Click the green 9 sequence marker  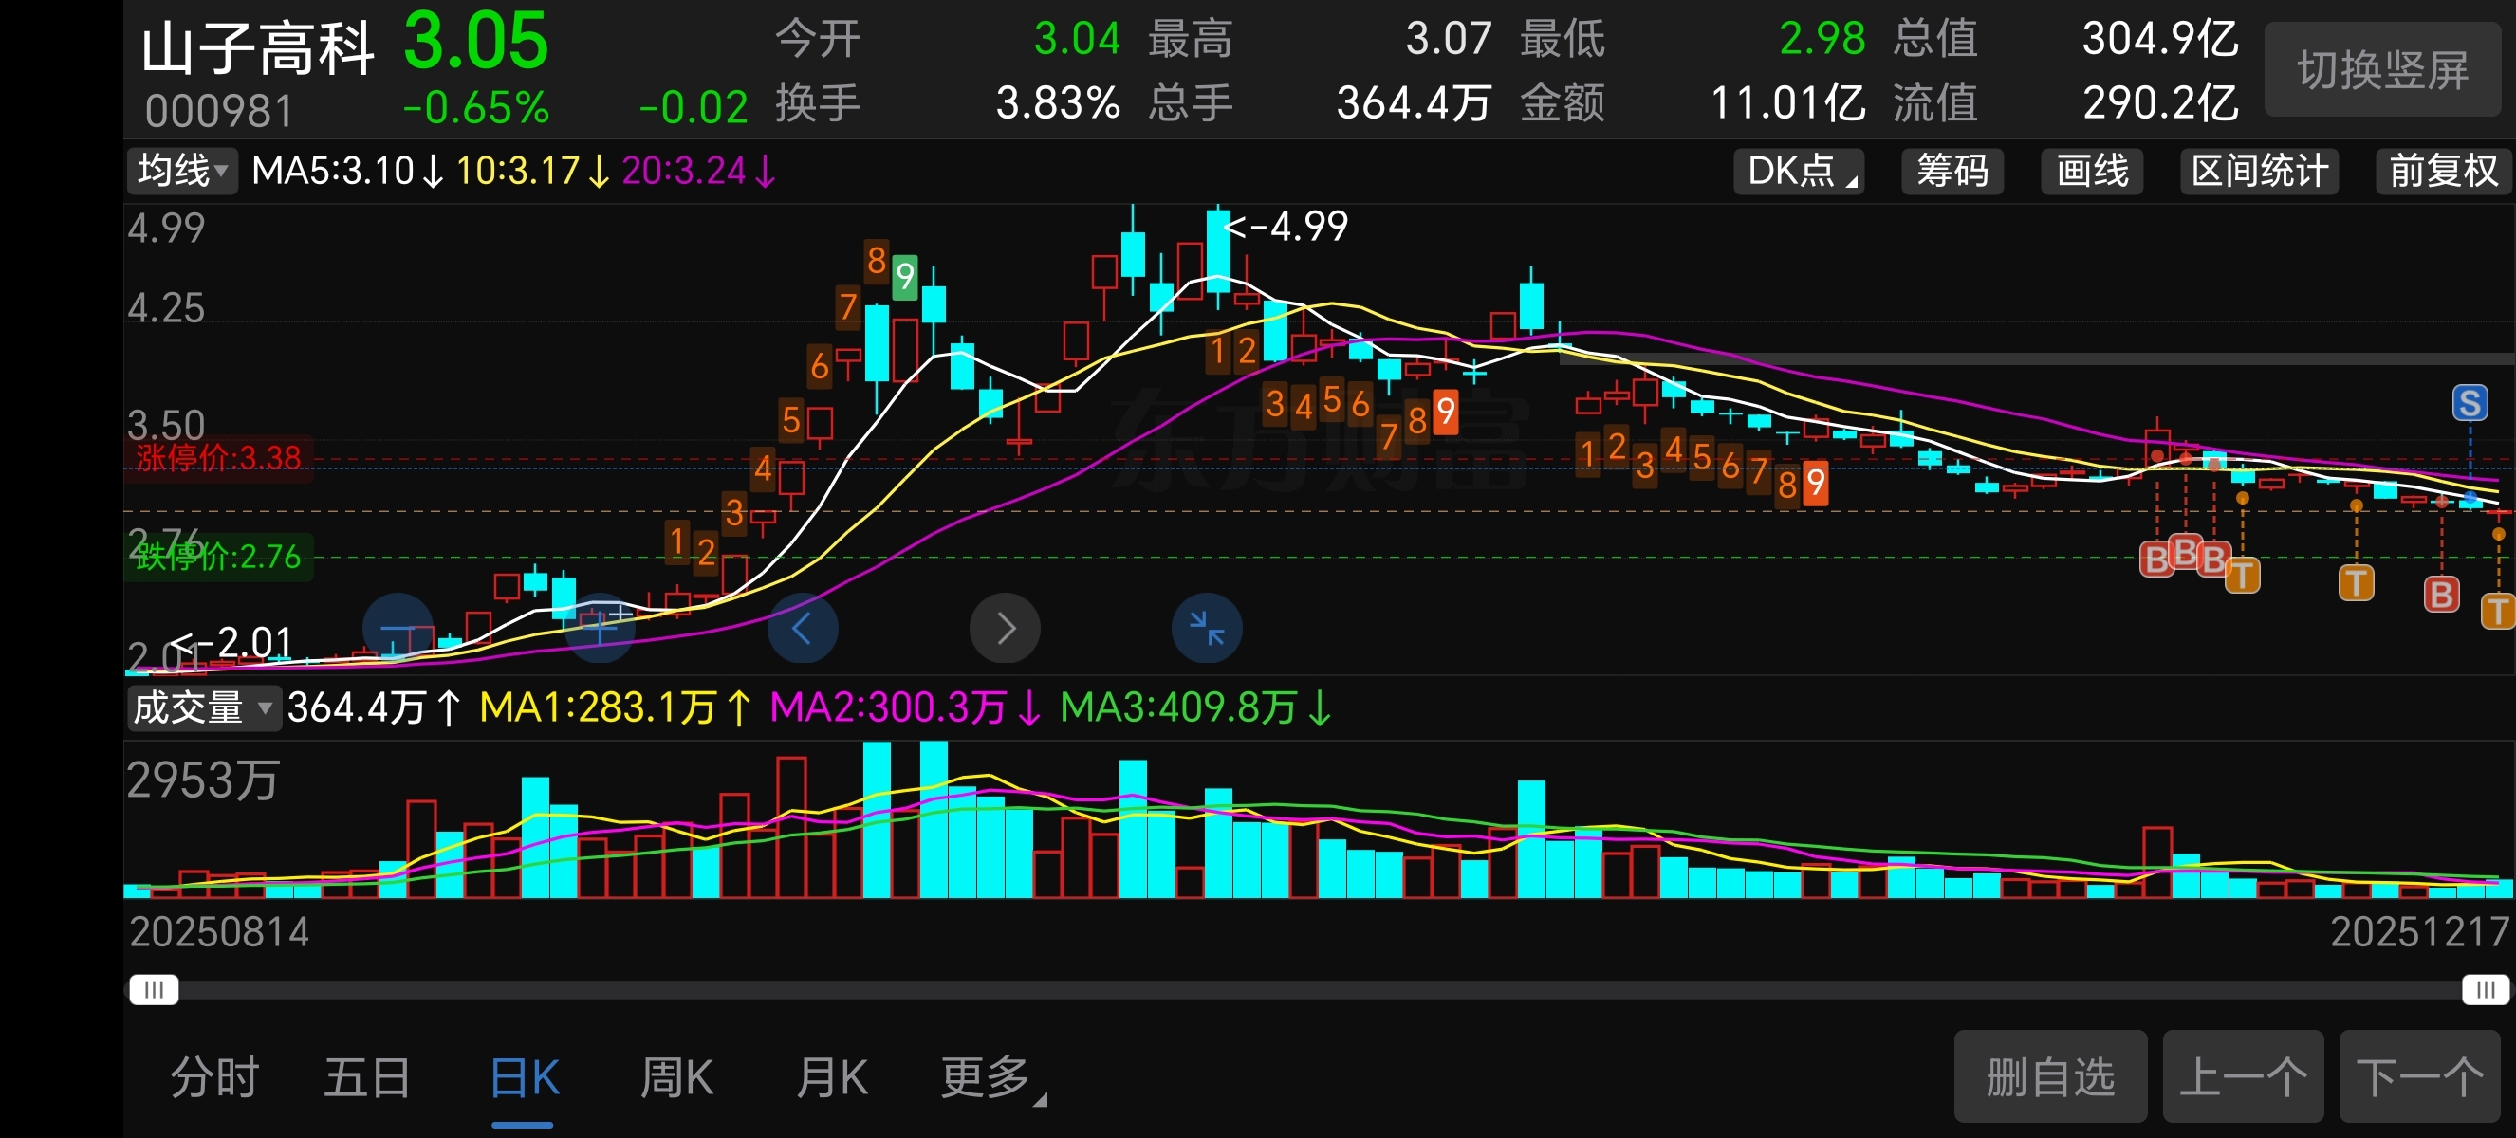(904, 276)
